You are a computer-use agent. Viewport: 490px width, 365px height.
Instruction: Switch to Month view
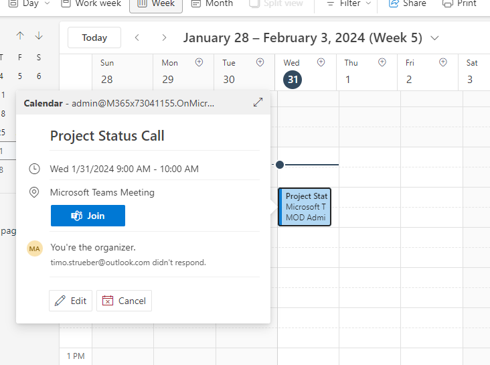point(212,3)
